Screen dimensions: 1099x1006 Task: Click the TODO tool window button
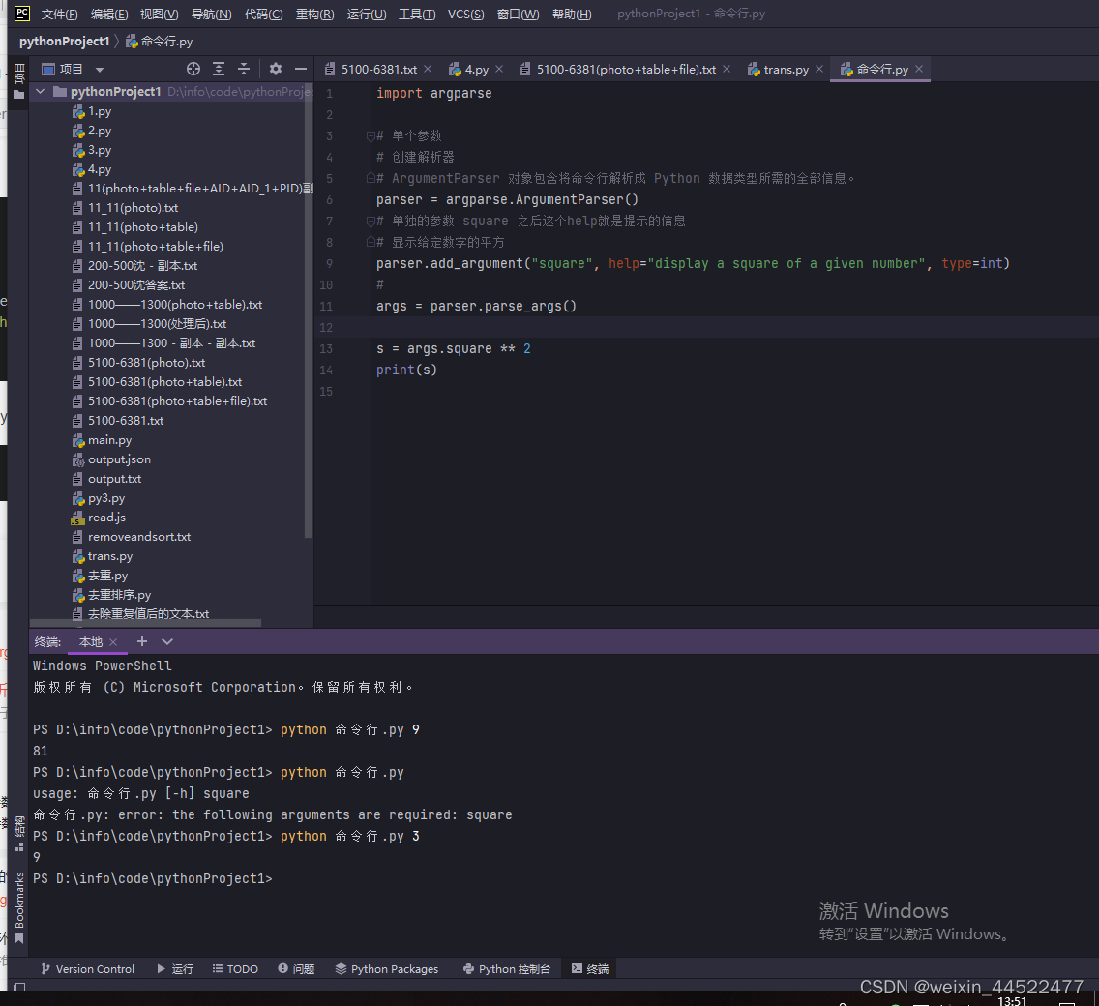pyautogui.click(x=234, y=968)
